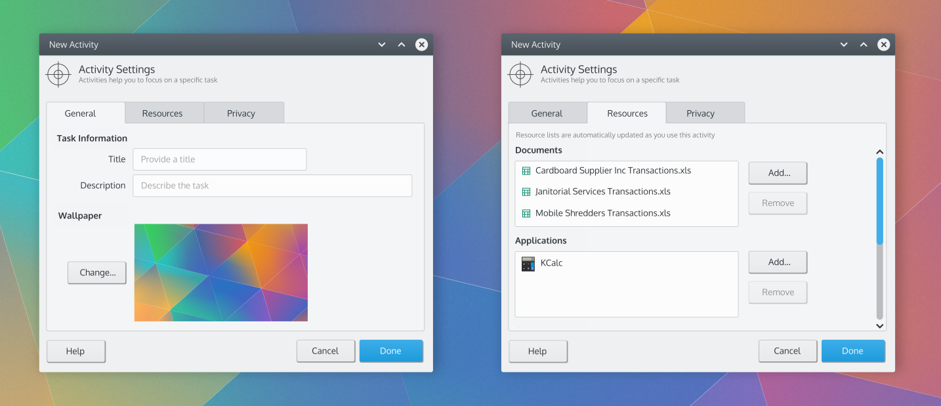Click the crosshair Activity Settings icon above the Documents list
941x406 pixels.
coord(520,74)
